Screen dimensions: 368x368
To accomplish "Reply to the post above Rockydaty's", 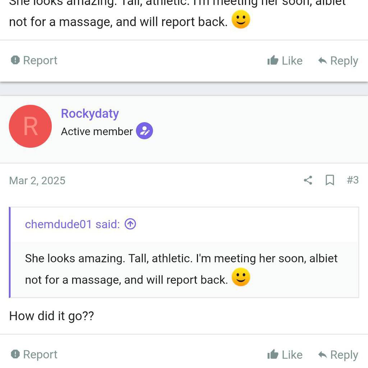I will point(338,61).
